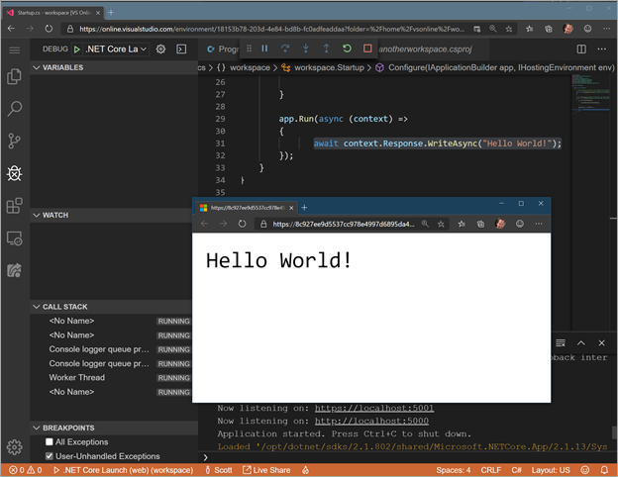Viewport: 618px width, 477px height.
Task: Click the code minimap overview
Action: (591, 95)
